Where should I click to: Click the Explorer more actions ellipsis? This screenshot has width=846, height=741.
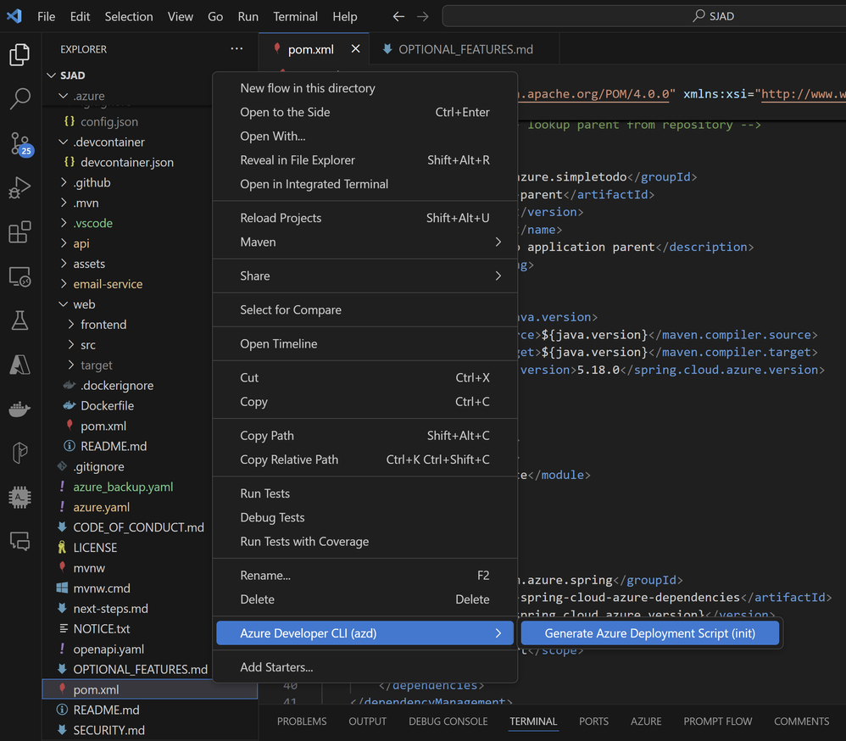(237, 49)
